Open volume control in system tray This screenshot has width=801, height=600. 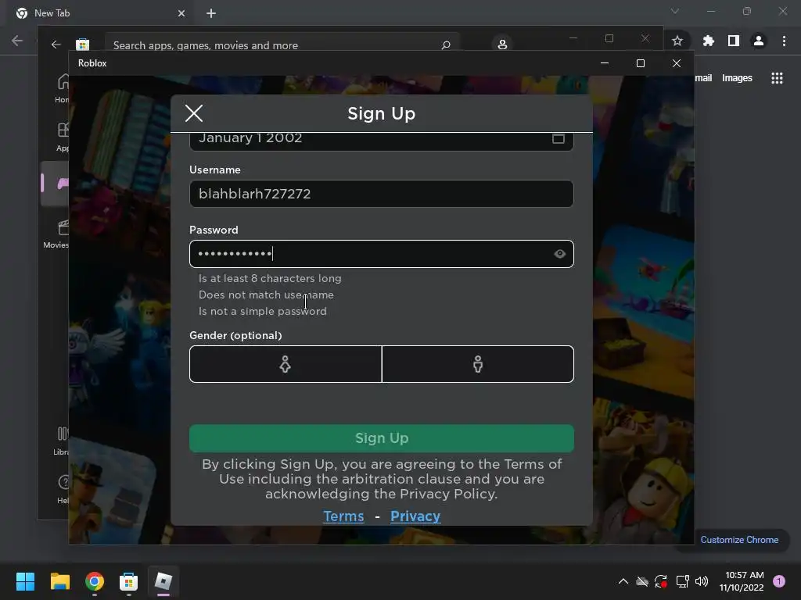coord(702,581)
